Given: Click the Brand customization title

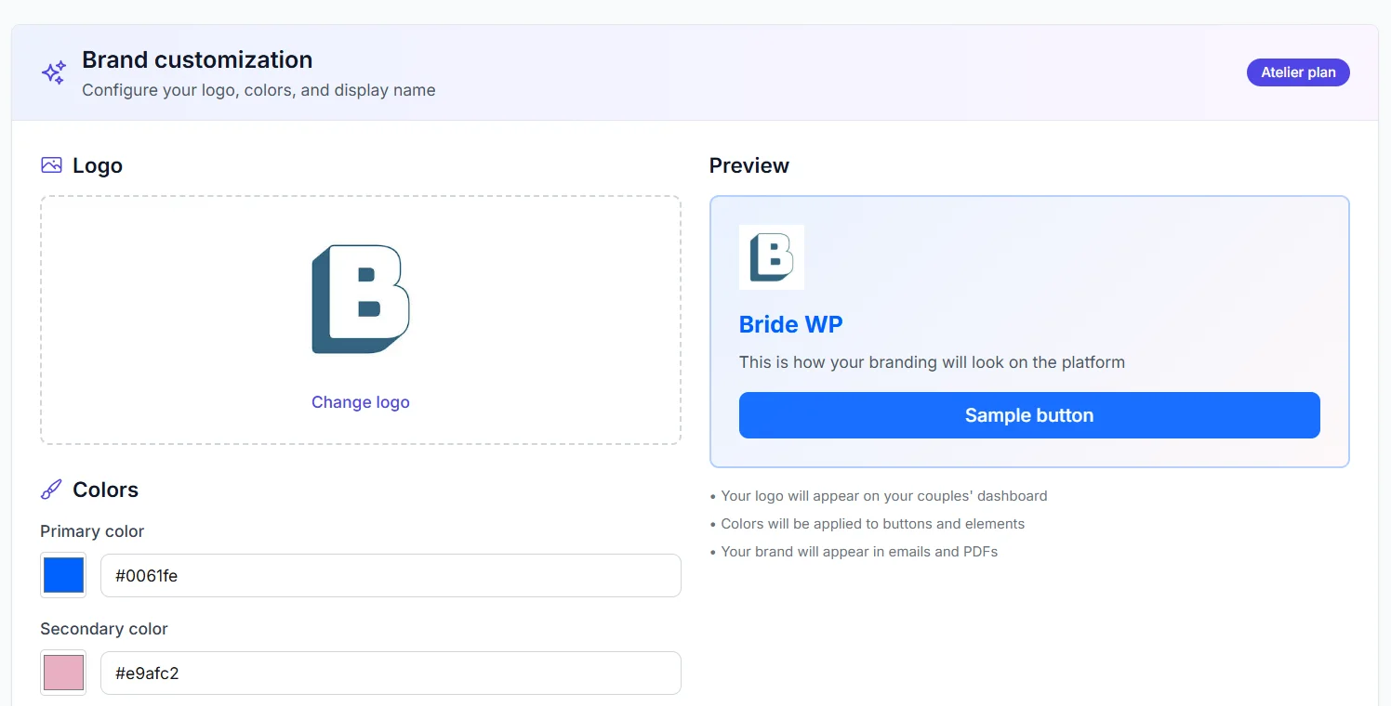Looking at the screenshot, I should [x=197, y=59].
